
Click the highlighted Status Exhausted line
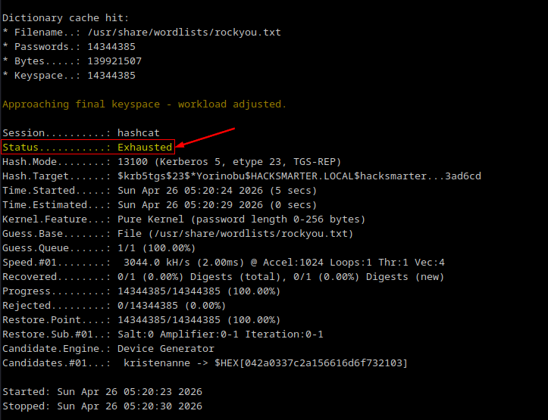[x=87, y=147]
